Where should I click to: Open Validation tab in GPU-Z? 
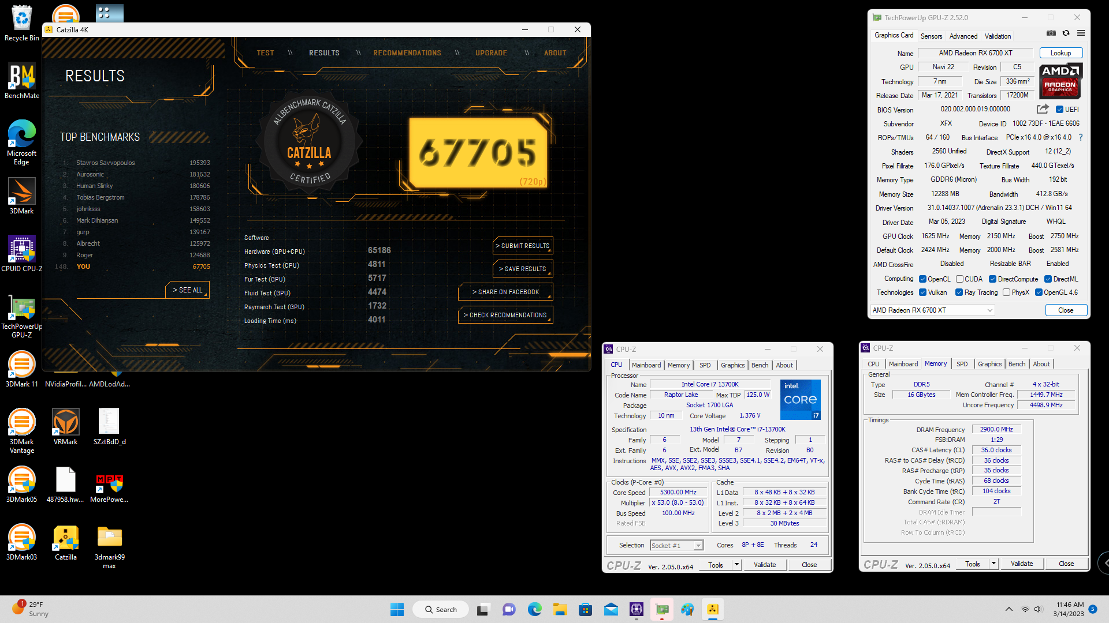click(998, 36)
